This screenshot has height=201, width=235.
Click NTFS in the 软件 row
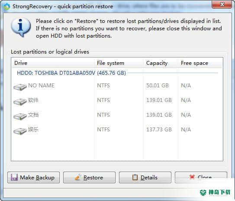point(103,100)
